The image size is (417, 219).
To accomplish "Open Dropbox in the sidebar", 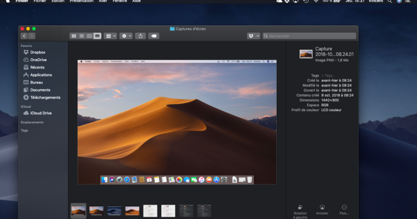I will [37, 52].
